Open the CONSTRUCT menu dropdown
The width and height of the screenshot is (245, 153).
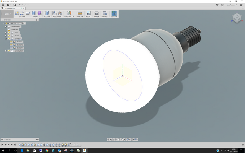tap(69, 16)
